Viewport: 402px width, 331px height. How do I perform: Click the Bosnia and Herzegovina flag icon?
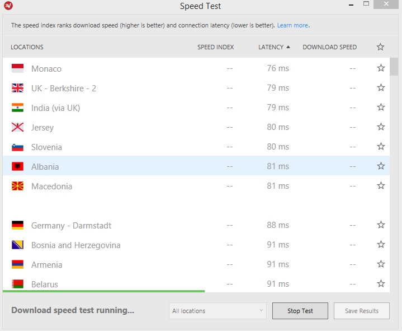[x=17, y=245]
